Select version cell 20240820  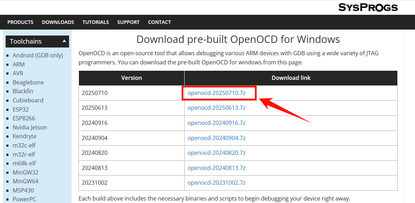click(131, 153)
